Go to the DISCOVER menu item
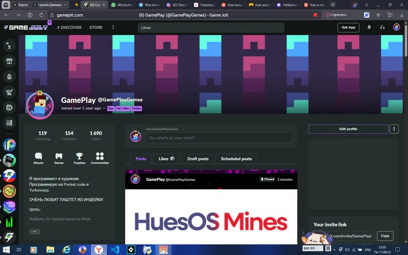 (x=69, y=27)
